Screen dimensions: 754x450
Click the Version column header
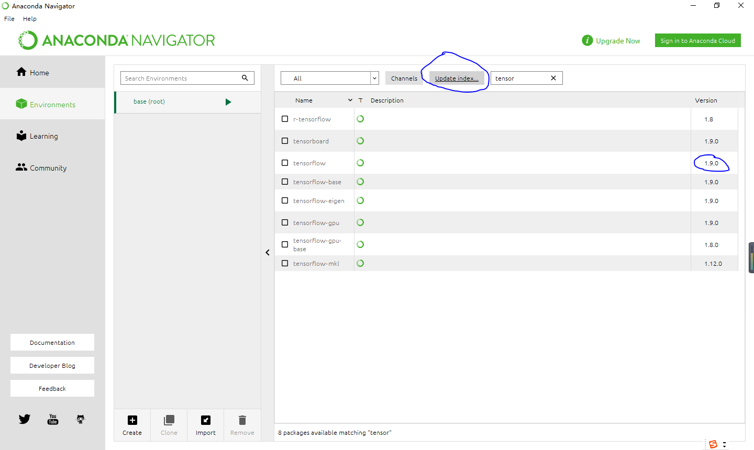click(x=706, y=100)
